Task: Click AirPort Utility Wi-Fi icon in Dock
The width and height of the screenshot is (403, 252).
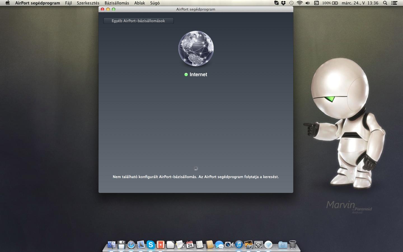Action: [x=268, y=245]
